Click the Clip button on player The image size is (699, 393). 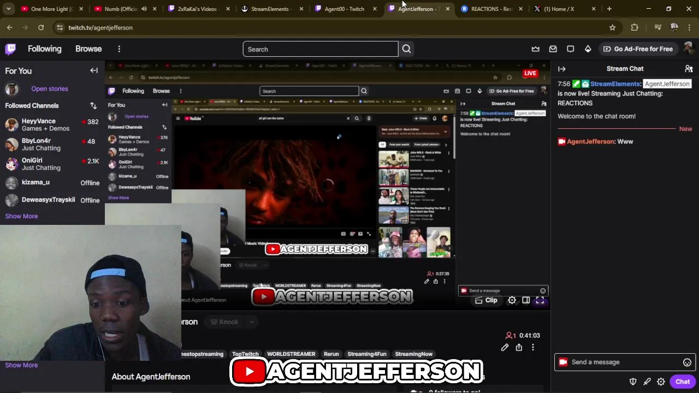click(x=486, y=300)
